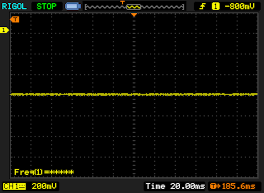Image resolution: width=264 pixels, height=193 pixels.
Task: Click the orange trigger offset arrow icon
Action: 215,186
